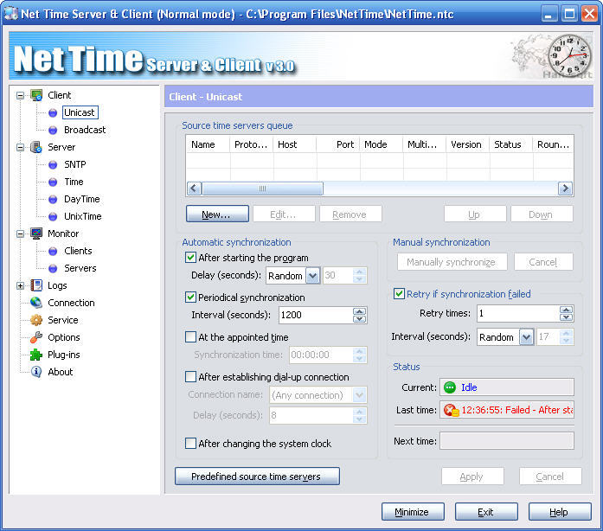Collapse the Monitor tree node
Viewport: 603px width, 531px height.
click(x=21, y=234)
